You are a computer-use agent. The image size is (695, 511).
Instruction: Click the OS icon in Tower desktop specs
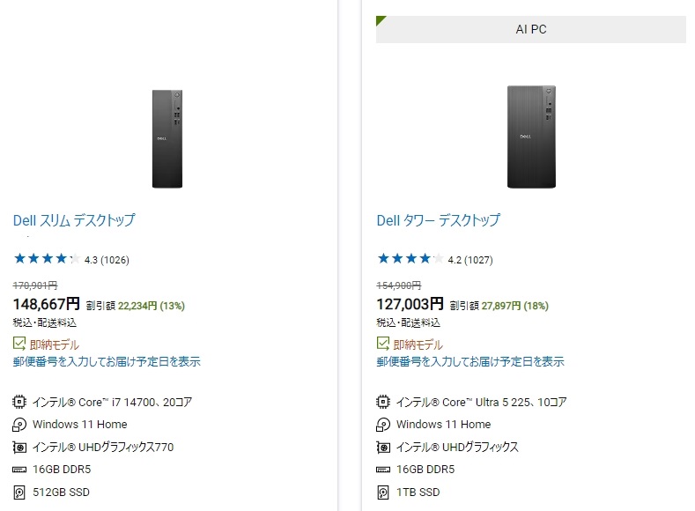click(x=383, y=425)
